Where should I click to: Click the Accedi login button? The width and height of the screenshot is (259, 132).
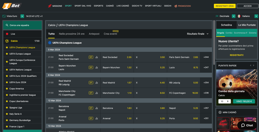(247, 6)
